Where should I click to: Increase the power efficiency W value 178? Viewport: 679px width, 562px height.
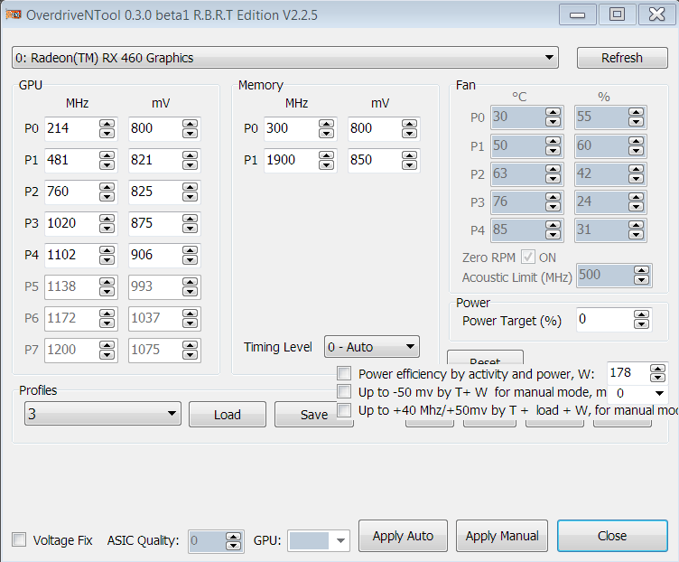(657, 369)
